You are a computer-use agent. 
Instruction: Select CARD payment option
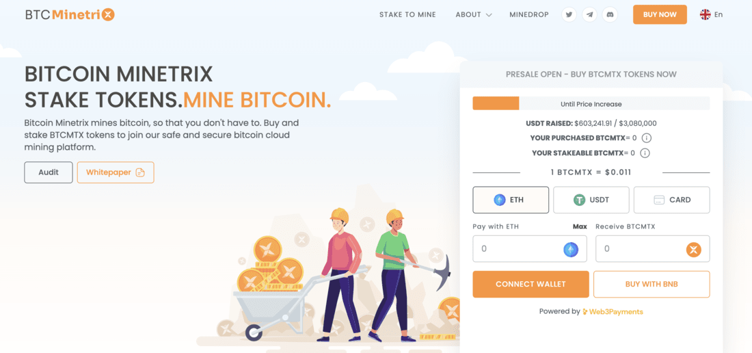(671, 200)
